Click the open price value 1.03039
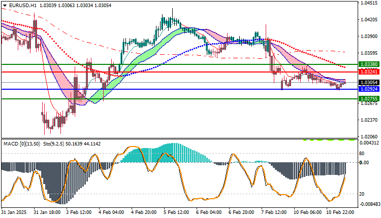The image size is (381, 218). click(48, 6)
